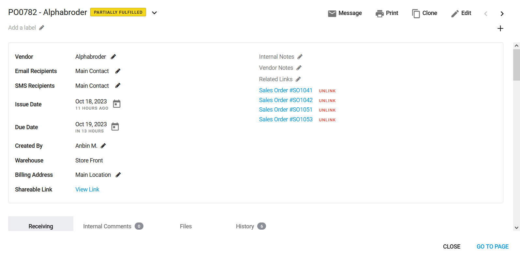Viewport: 520px width, 260px height.
Task: Click the plus icon below the toolbar
Action: point(500,28)
